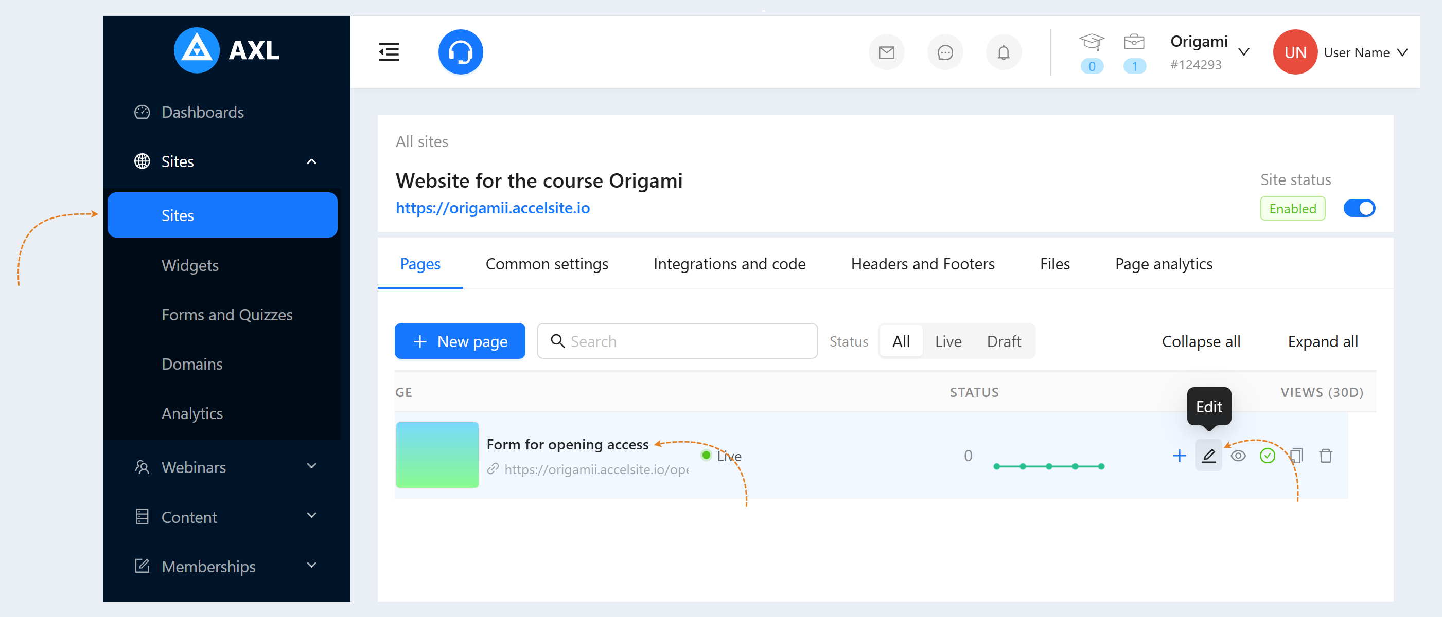Click the Edit pencil icon
This screenshot has width=1442, height=617.
1208,456
